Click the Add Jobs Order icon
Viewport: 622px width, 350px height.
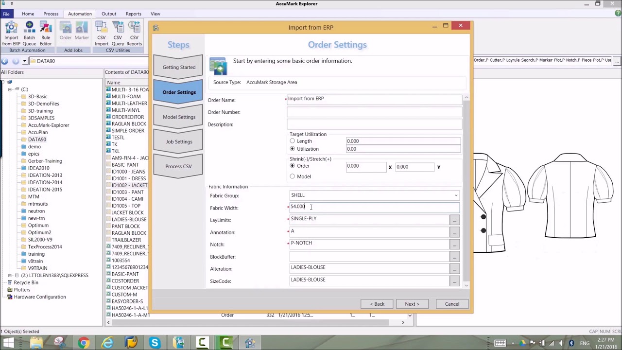[x=66, y=31]
